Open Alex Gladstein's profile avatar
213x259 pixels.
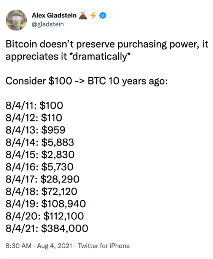coord(16,20)
